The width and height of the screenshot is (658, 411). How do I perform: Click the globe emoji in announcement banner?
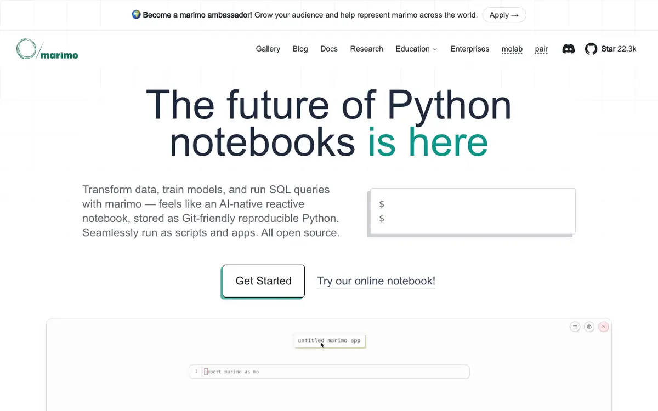[x=137, y=15]
